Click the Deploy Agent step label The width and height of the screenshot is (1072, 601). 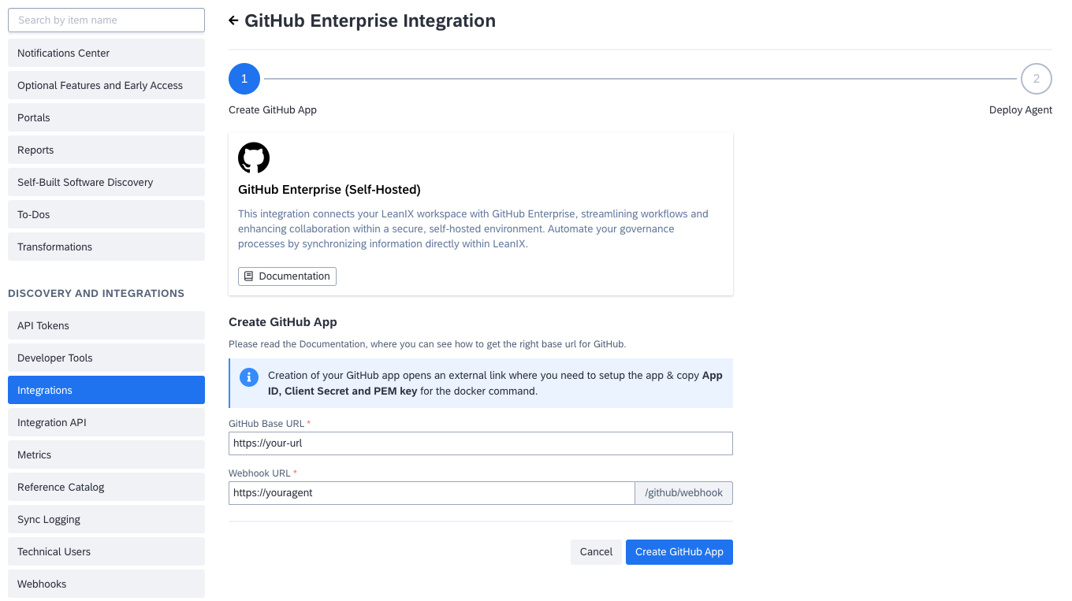point(1021,110)
